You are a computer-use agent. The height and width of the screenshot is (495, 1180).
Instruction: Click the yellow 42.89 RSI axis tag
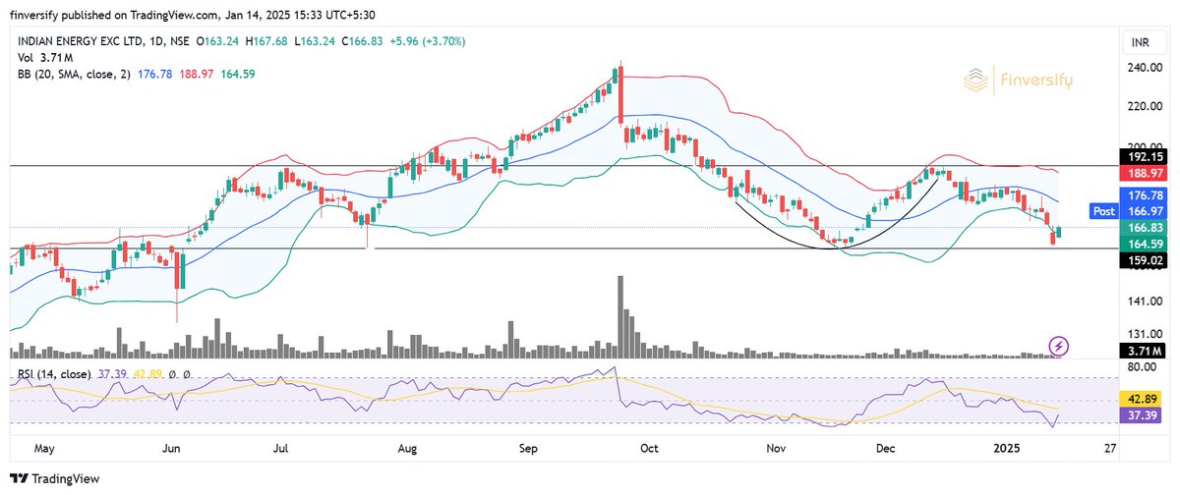click(x=1142, y=401)
